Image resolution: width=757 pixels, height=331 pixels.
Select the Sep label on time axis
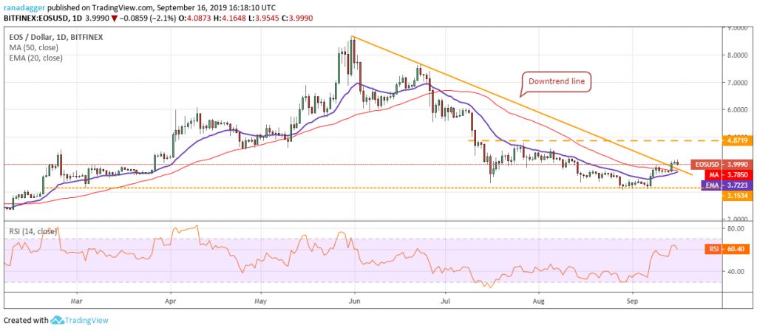[632, 301]
